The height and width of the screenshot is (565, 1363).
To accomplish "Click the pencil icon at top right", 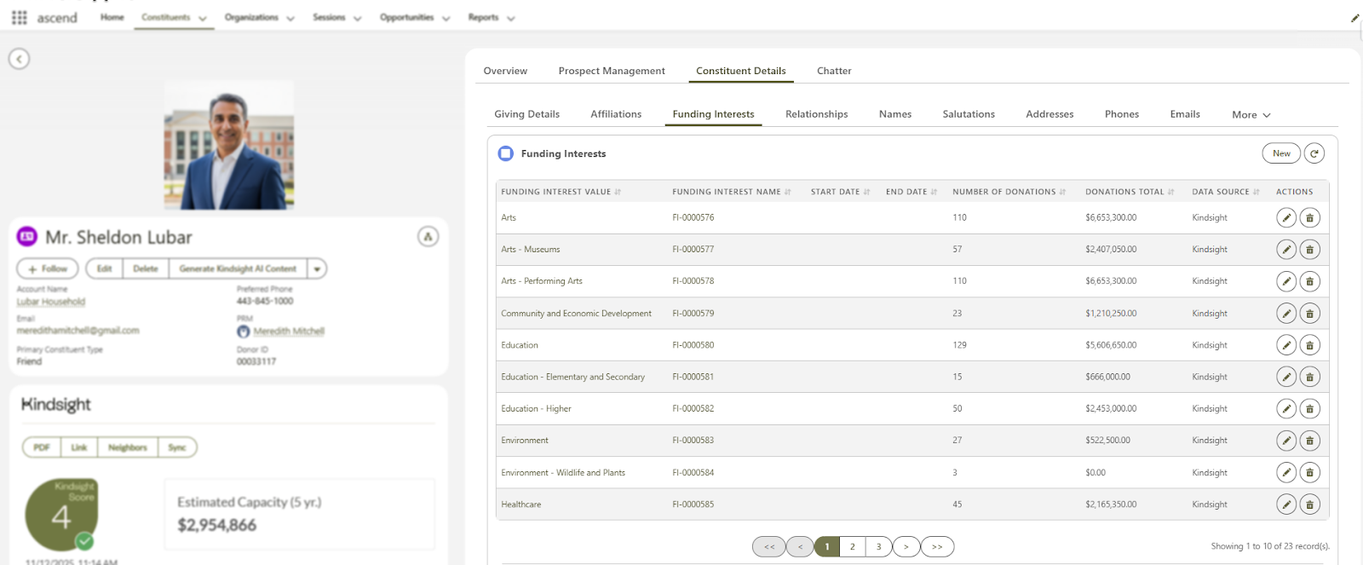I will [1354, 18].
